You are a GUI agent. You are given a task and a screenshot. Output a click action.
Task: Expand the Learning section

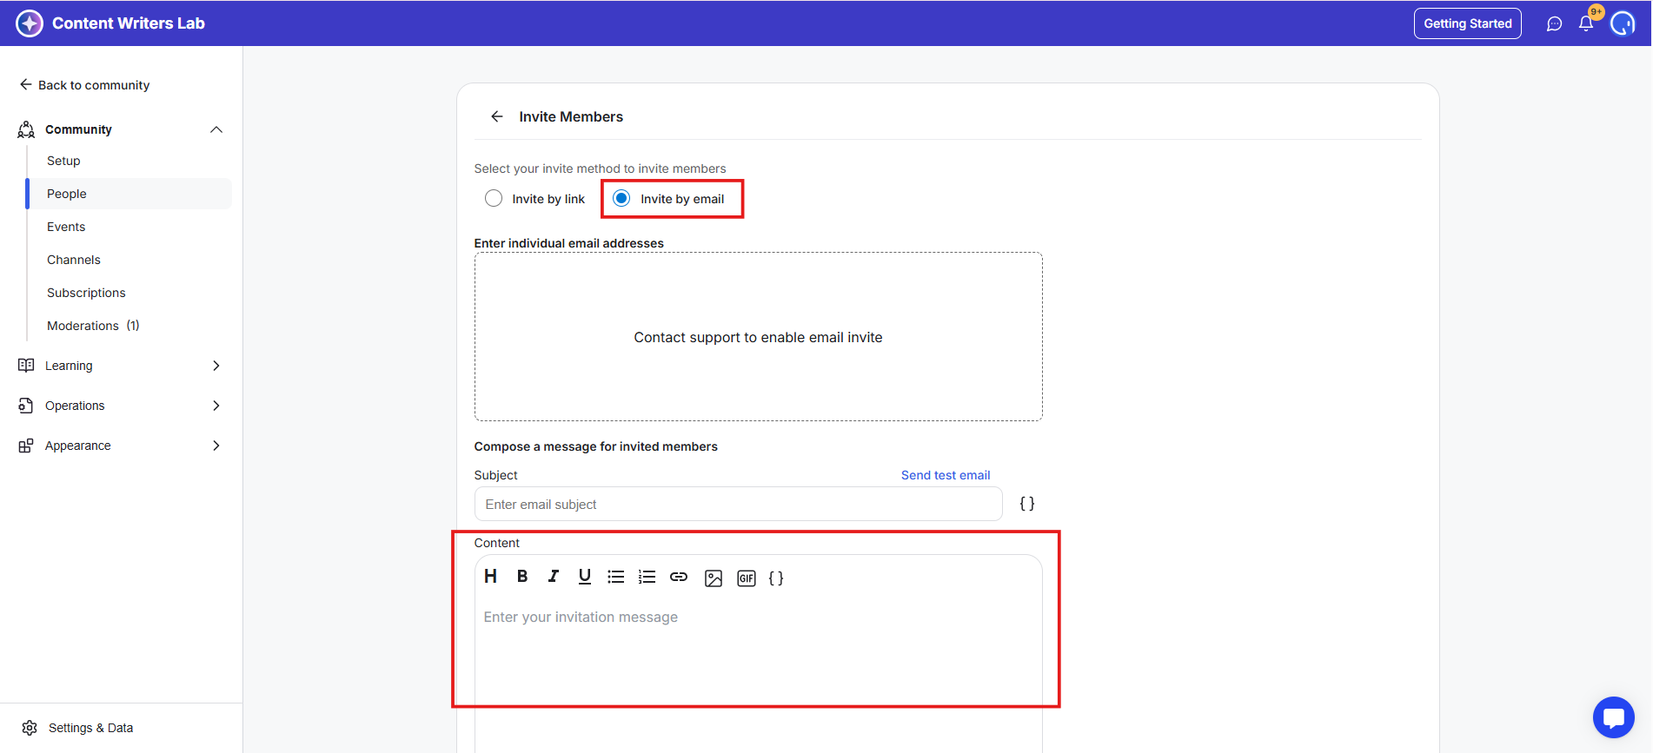coord(216,366)
